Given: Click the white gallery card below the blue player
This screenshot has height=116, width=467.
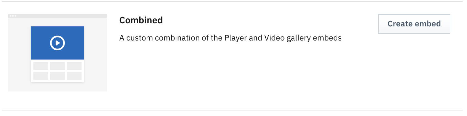Looking at the screenshot, I should [57, 71].
